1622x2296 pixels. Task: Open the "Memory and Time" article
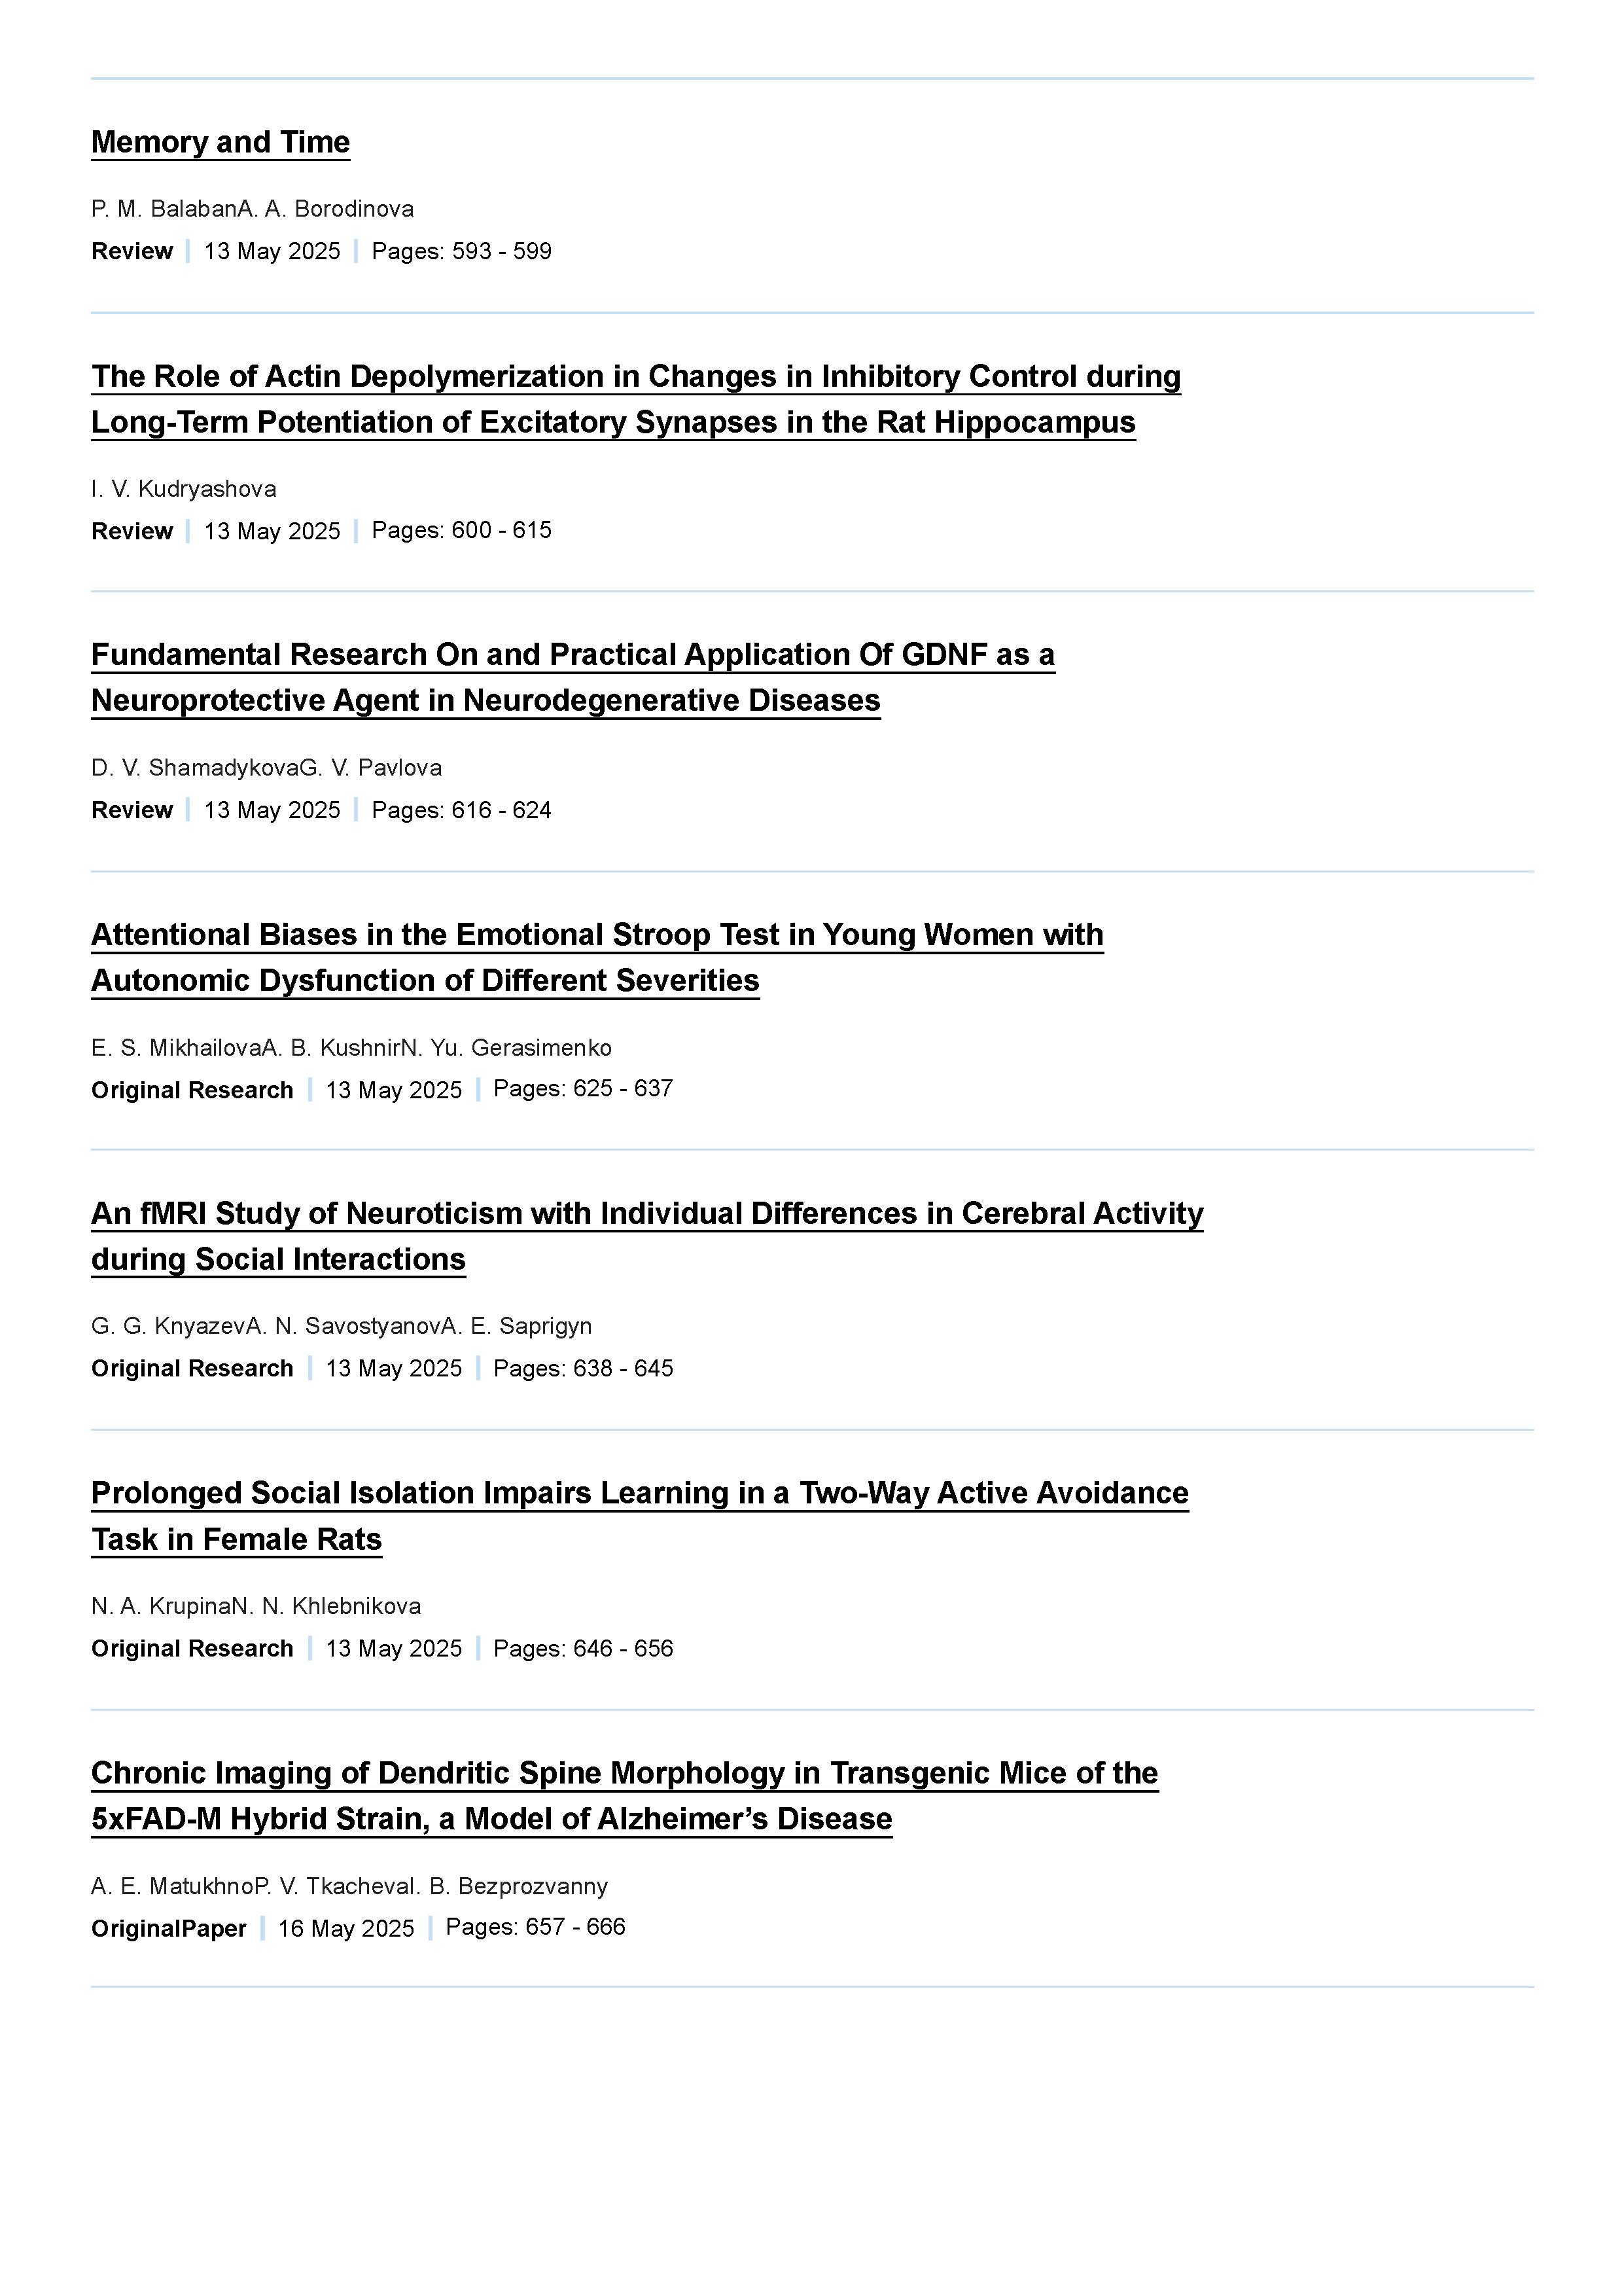coord(220,142)
